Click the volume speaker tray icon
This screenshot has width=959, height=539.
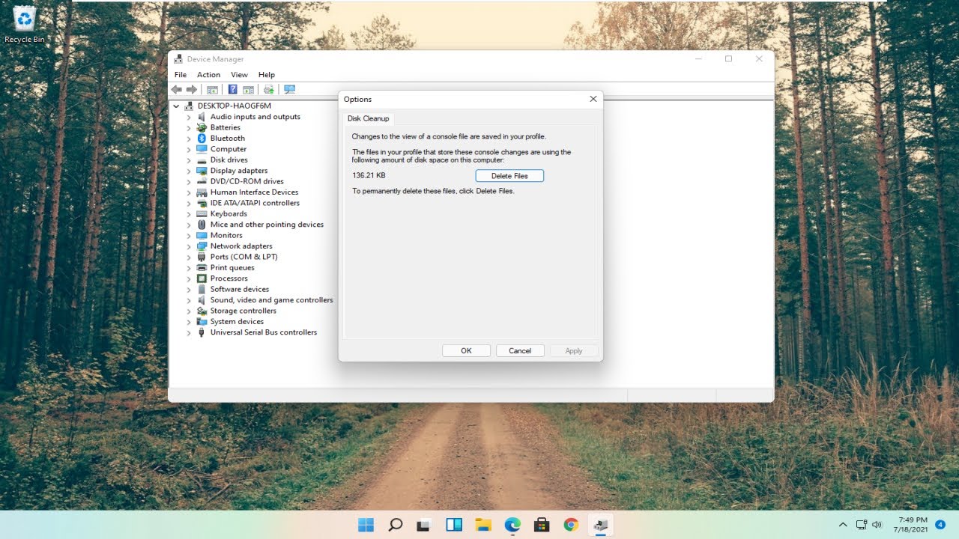pyautogui.click(x=877, y=525)
